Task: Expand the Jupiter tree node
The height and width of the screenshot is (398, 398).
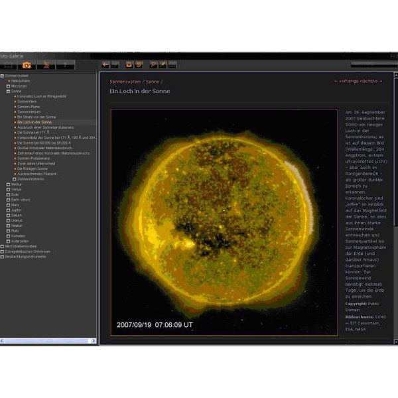Action: [8, 210]
